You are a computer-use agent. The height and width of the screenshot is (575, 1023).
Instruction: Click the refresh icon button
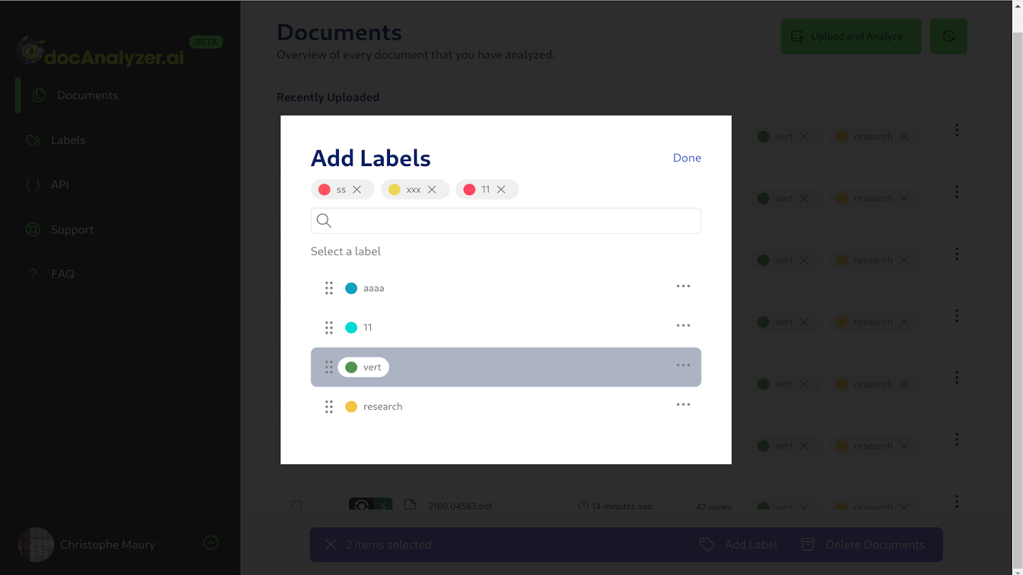click(x=948, y=36)
